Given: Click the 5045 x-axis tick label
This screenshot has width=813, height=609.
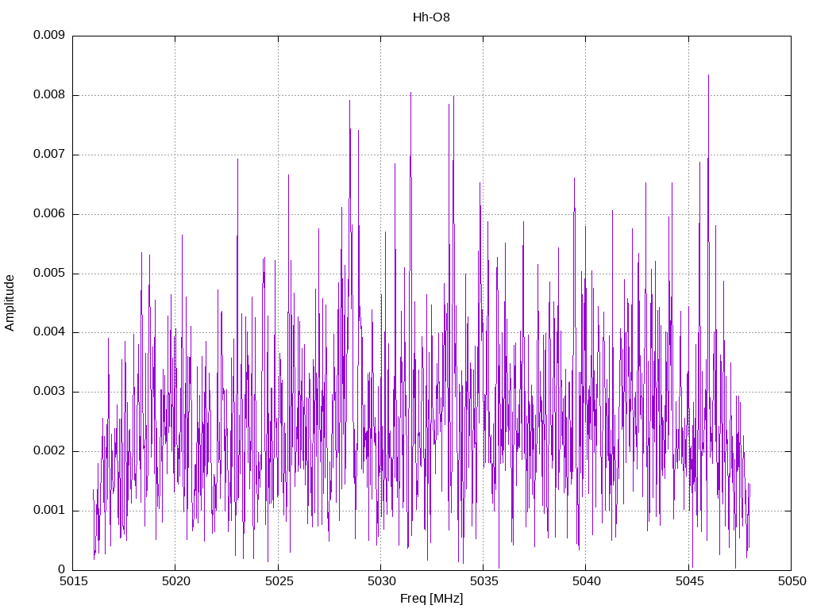Looking at the screenshot, I should [x=689, y=581].
